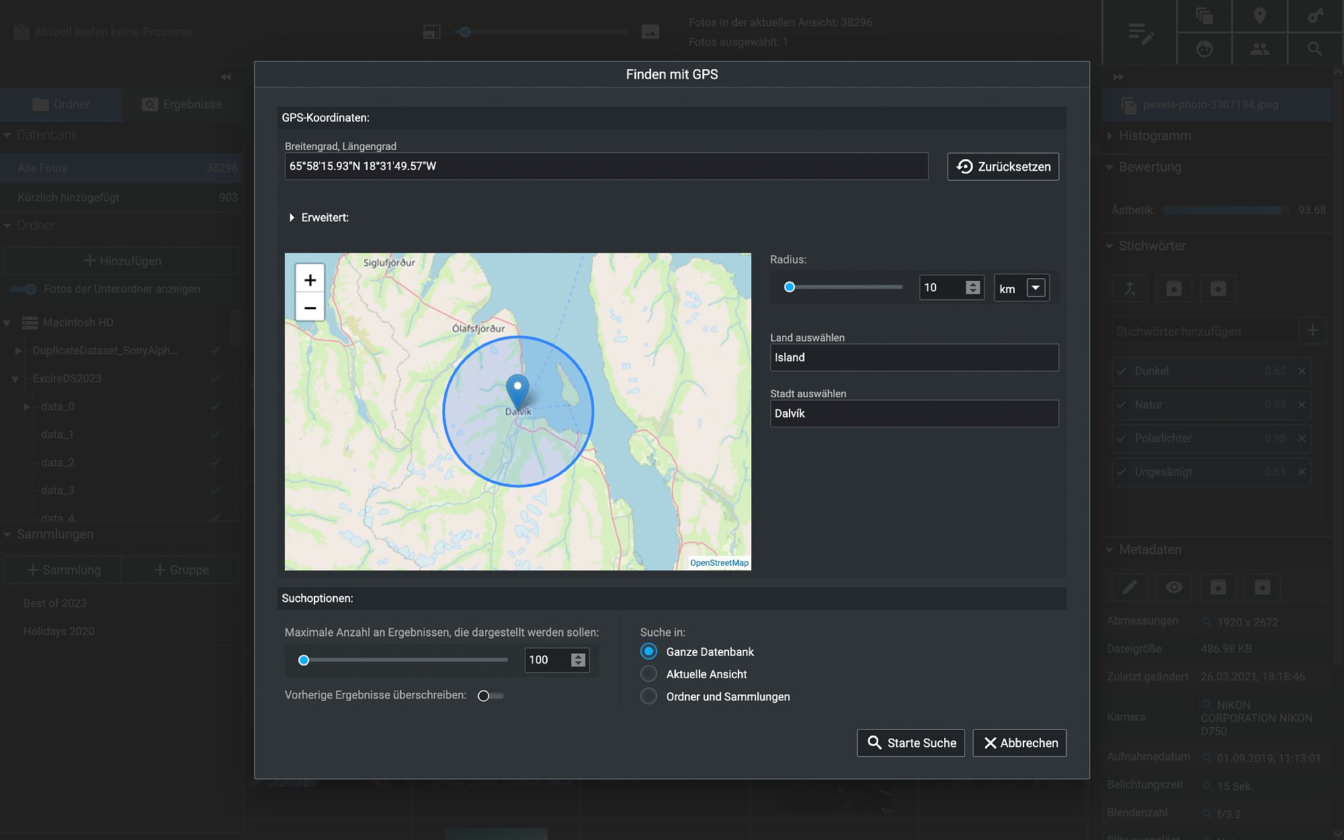This screenshot has width=1344, height=840.
Task: Remove the Polarlichter keyword
Action: pos(1302,438)
